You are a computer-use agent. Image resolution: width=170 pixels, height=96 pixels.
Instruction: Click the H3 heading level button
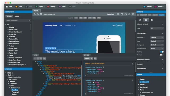(85, 18)
